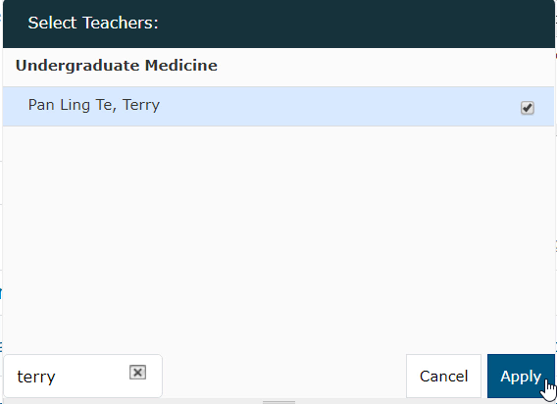This screenshot has width=557, height=404.
Task: Reset the teacher filter using the clear icon
Action: click(137, 373)
